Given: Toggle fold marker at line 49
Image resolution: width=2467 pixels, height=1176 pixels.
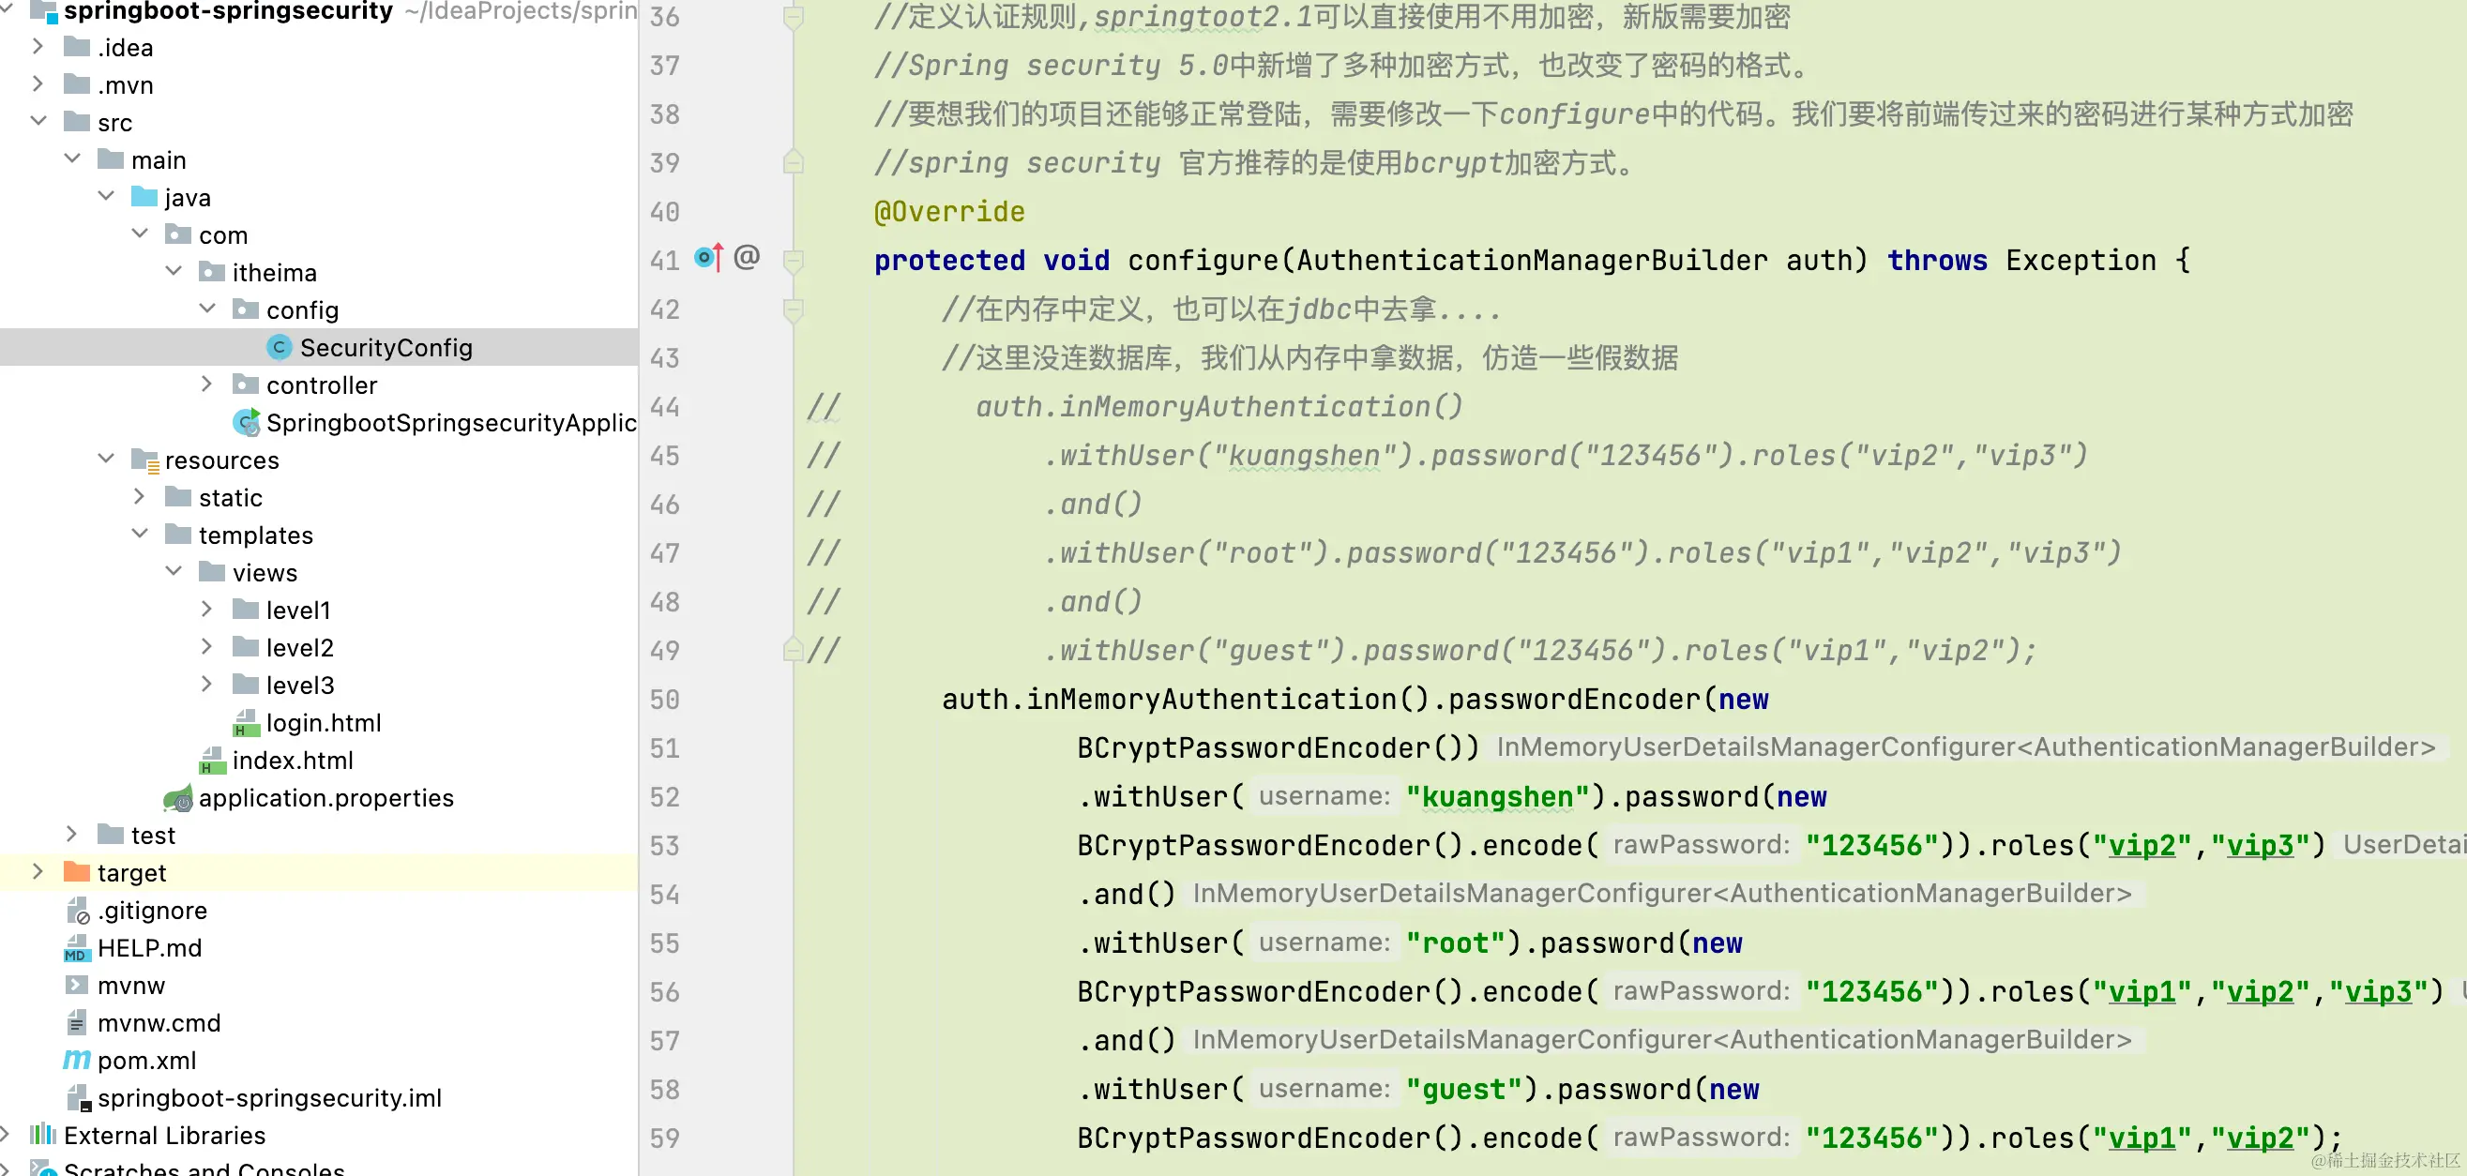Looking at the screenshot, I should click(x=793, y=650).
